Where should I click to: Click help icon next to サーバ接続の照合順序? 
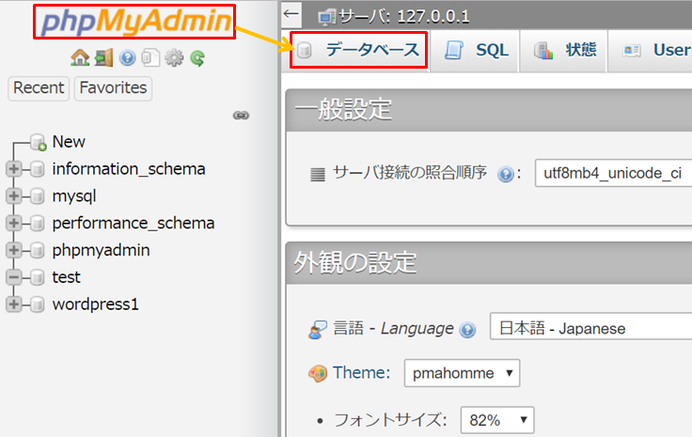click(x=505, y=174)
